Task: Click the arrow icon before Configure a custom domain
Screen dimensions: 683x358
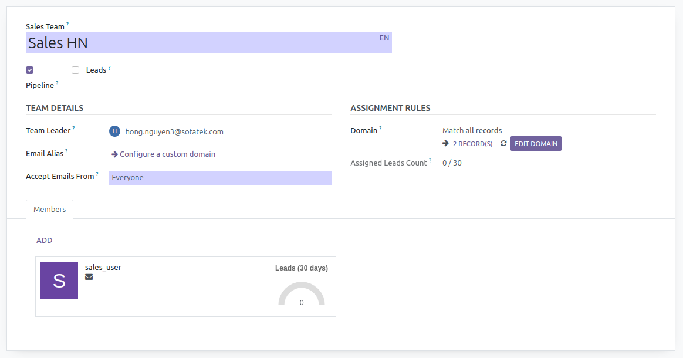Action: 114,153
